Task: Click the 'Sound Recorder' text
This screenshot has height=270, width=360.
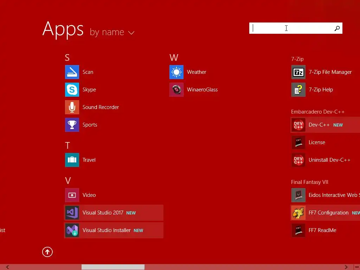Action: point(101,107)
